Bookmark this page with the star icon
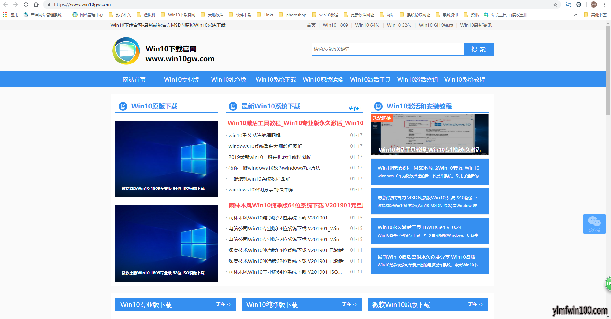 555,4
